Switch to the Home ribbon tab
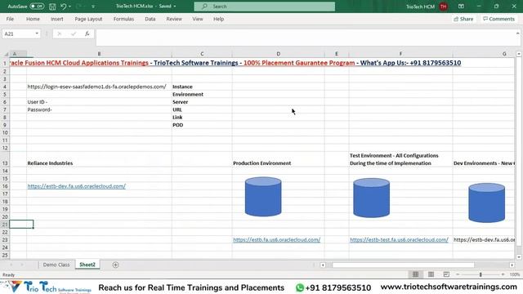The height and width of the screenshot is (294, 523). (33, 19)
